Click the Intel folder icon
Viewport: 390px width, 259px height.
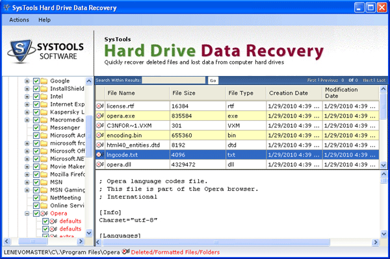pos(44,97)
